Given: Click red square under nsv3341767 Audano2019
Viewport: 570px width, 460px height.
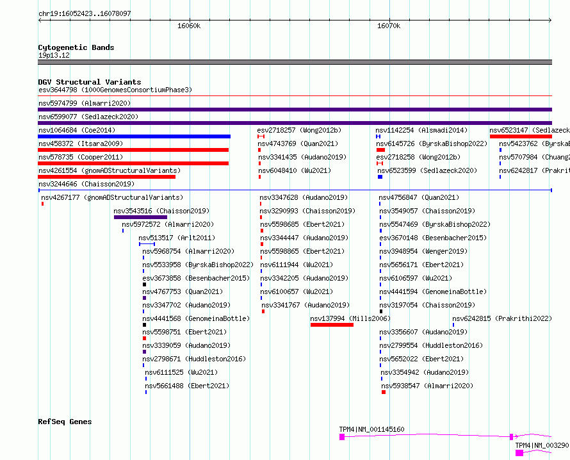Looking at the screenshot, I should pyautogui.click(x=263, y=311).
